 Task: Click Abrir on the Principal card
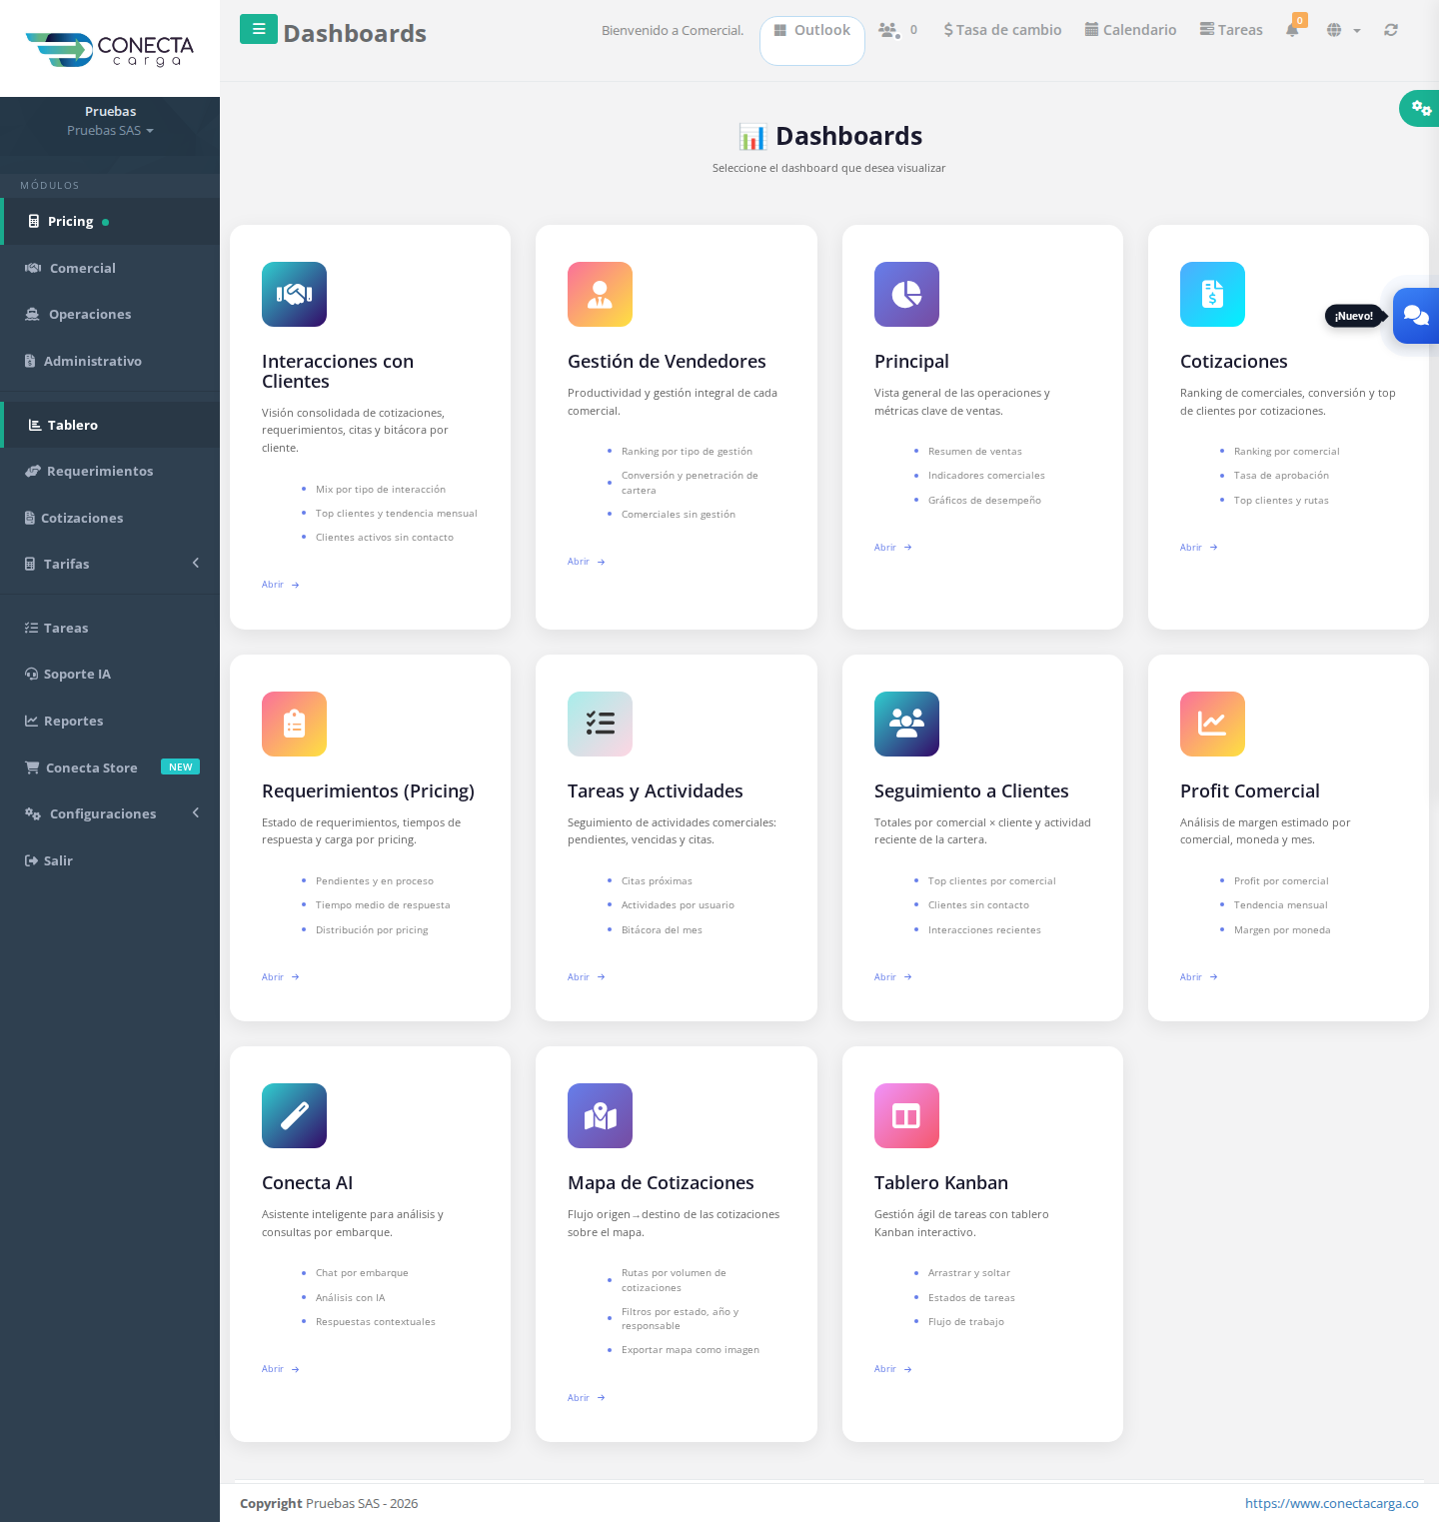click(x=893, y=548)
